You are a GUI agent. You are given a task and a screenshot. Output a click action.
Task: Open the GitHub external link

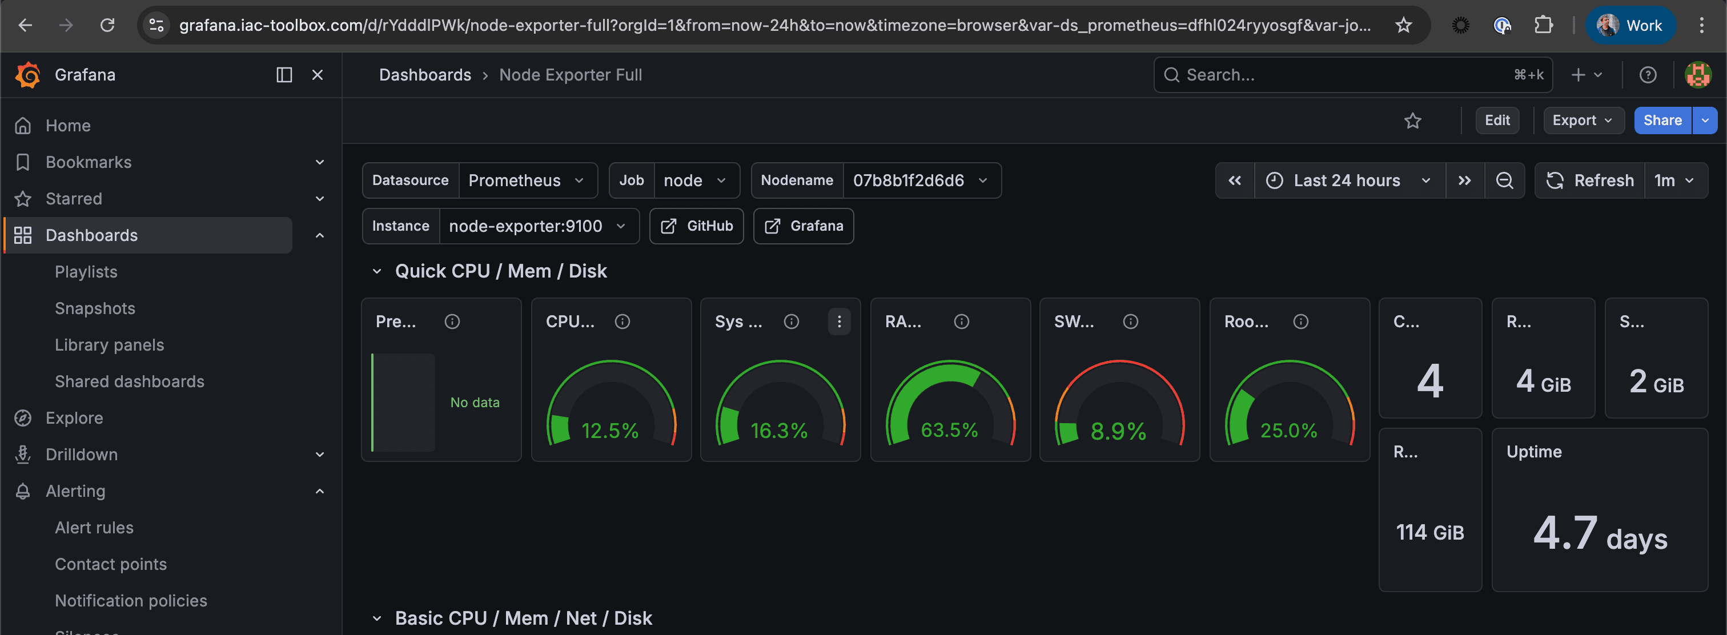[696, 226]
